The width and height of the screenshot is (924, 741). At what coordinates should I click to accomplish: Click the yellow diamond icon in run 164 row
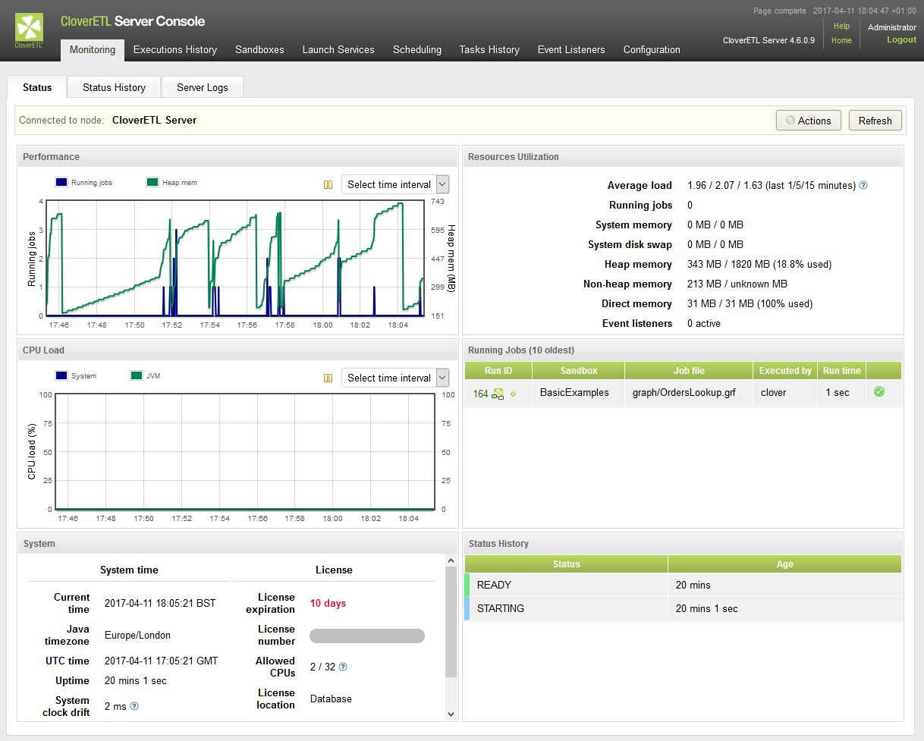514,394
